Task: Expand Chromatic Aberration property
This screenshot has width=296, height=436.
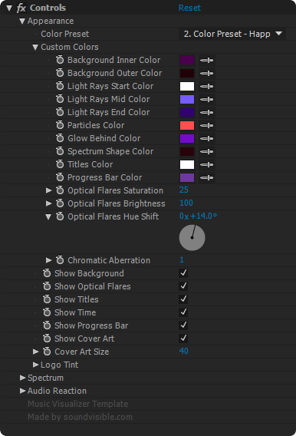Action: click(48, 260)
